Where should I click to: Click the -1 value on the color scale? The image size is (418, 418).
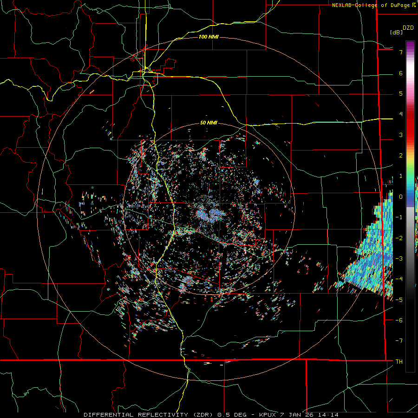pyautogui.click(x=399, y=217)
